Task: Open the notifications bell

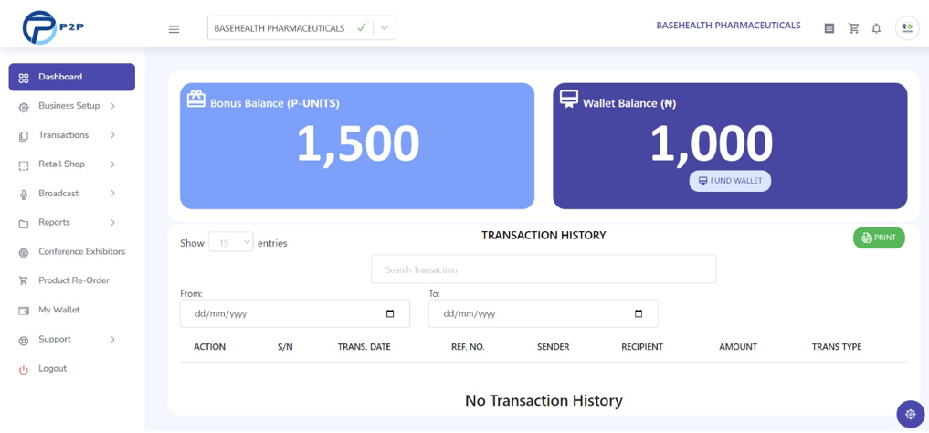Action: tap(876, 28)
